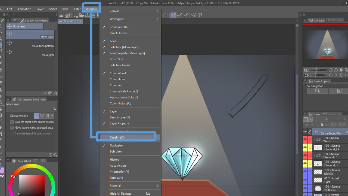Hide the Light layer
This screenshot has height=196, width=348.
pos(305,180)
